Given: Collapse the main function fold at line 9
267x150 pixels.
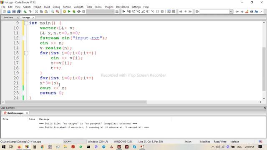Looking at the screenshot, I should click(x=26, y=23).
